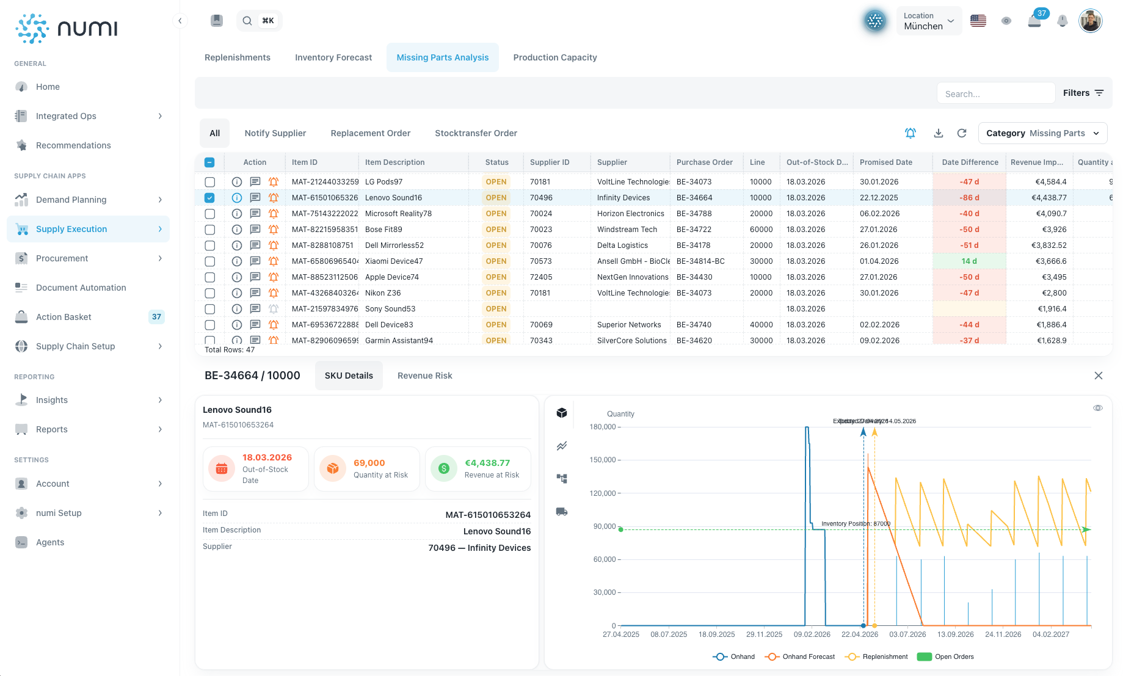Check the Apple Device74 row checkbox
1123x676 pixels.
[x=209, y=277]
